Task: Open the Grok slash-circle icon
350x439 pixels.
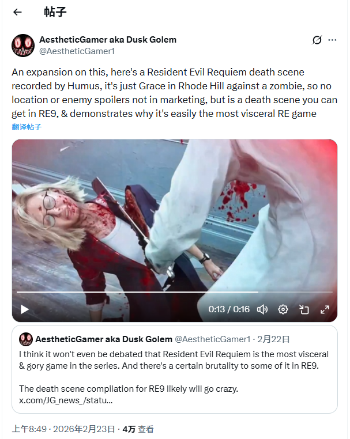Action: pyautogui.click(x=317, y=40)
